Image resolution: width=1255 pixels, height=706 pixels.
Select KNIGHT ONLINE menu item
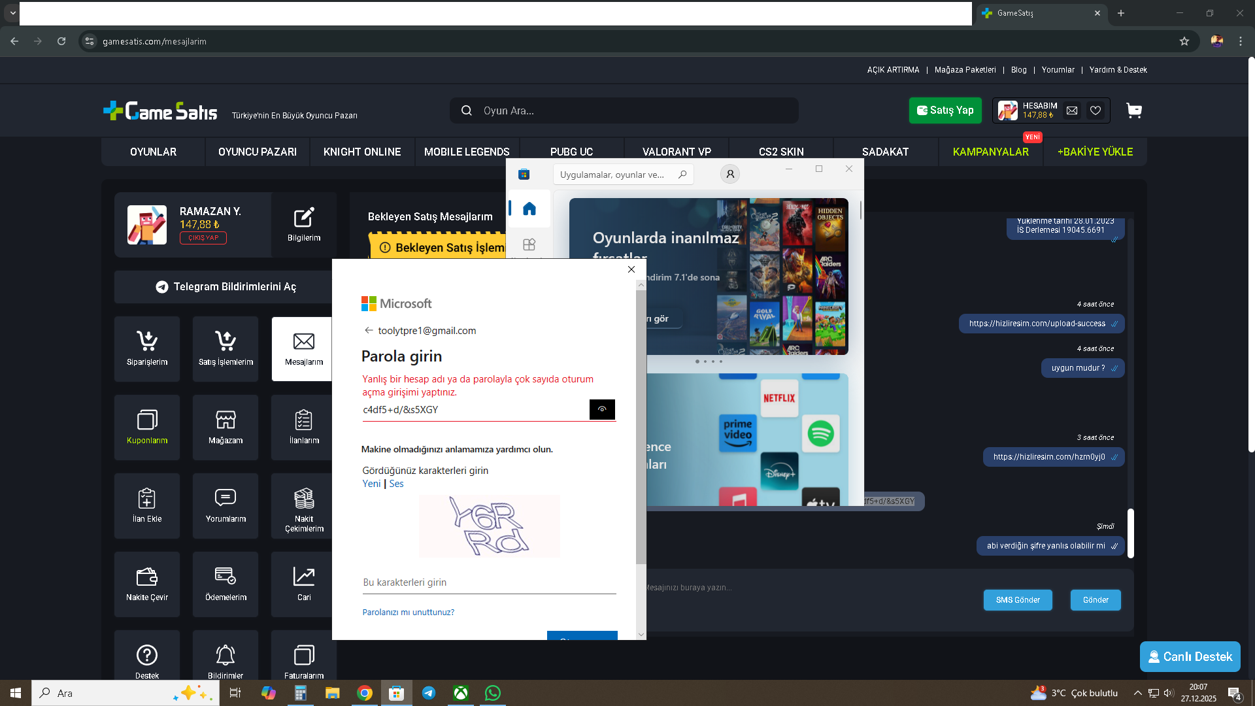pos(362,152)
